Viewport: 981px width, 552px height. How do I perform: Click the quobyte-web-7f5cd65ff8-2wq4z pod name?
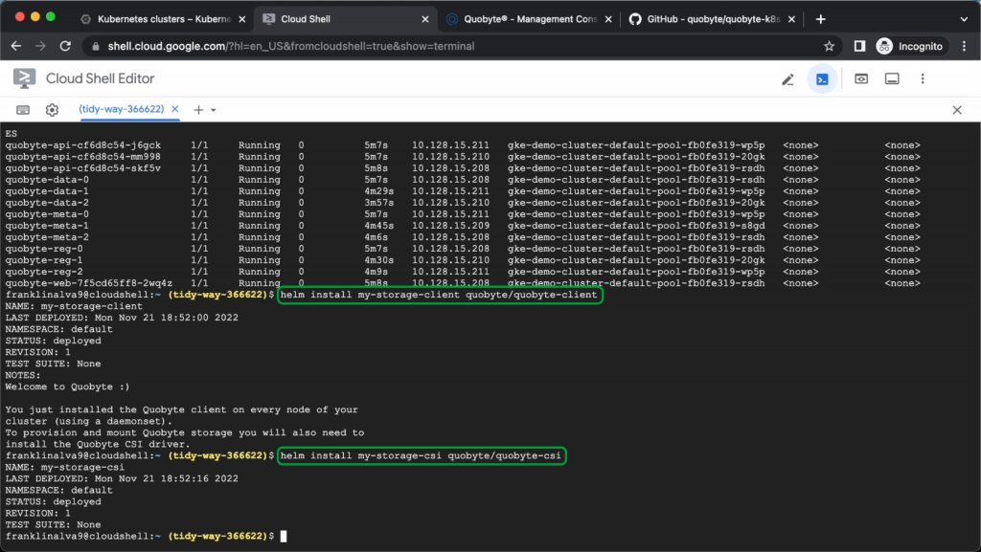tap(89, 283)
